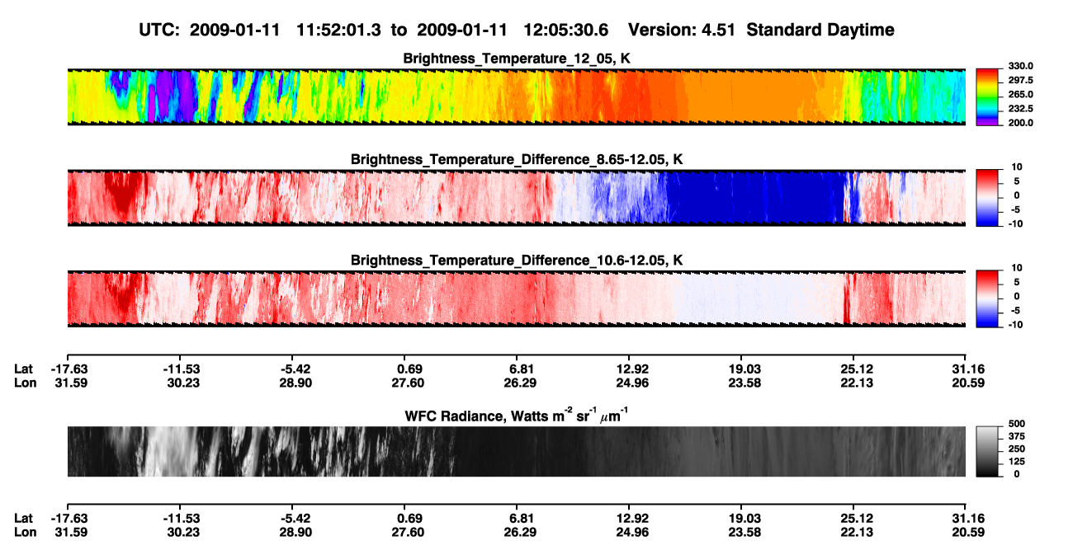Click longitude '30.23' on the bottommost axis
Viewport: 1073px width, 550px height.
184,533
